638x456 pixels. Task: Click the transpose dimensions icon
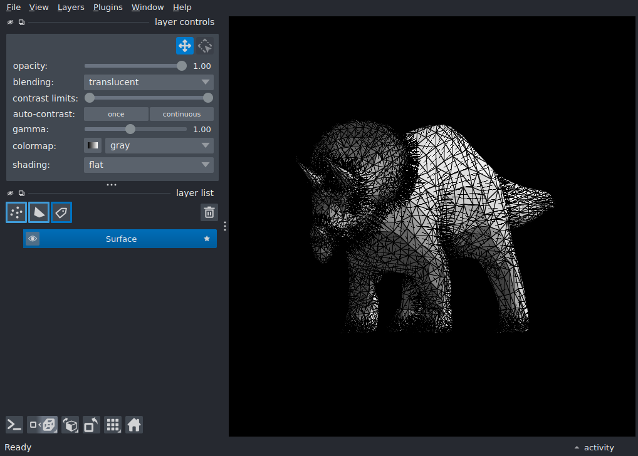(91, 425)
